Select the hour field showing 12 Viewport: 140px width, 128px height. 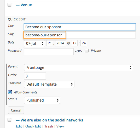coord(74,43)
